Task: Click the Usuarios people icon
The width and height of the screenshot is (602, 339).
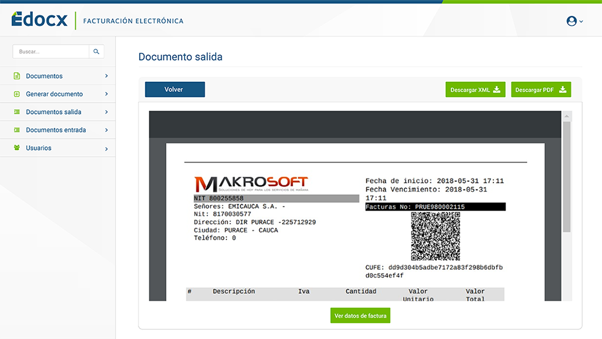Action: pyautogui.click(x=16, y=148)
